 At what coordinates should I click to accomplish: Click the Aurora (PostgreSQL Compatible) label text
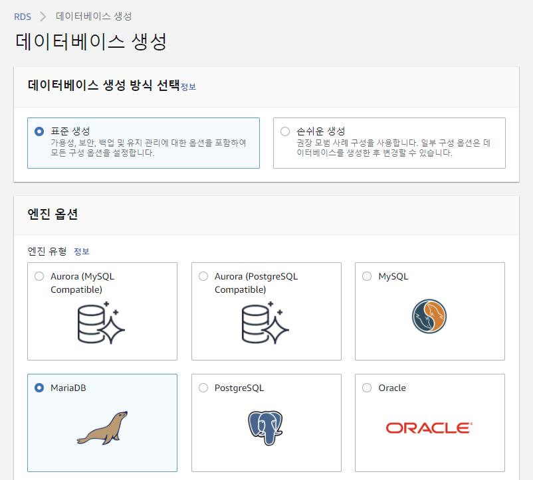click(257, 283)
